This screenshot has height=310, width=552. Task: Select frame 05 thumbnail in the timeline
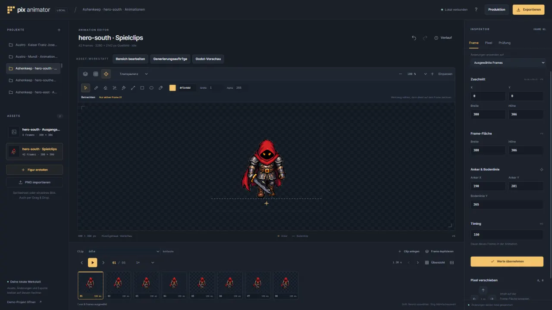(202, 285)
